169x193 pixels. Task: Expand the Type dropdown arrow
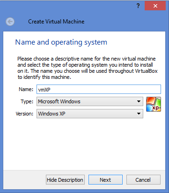tap(139, 101)
